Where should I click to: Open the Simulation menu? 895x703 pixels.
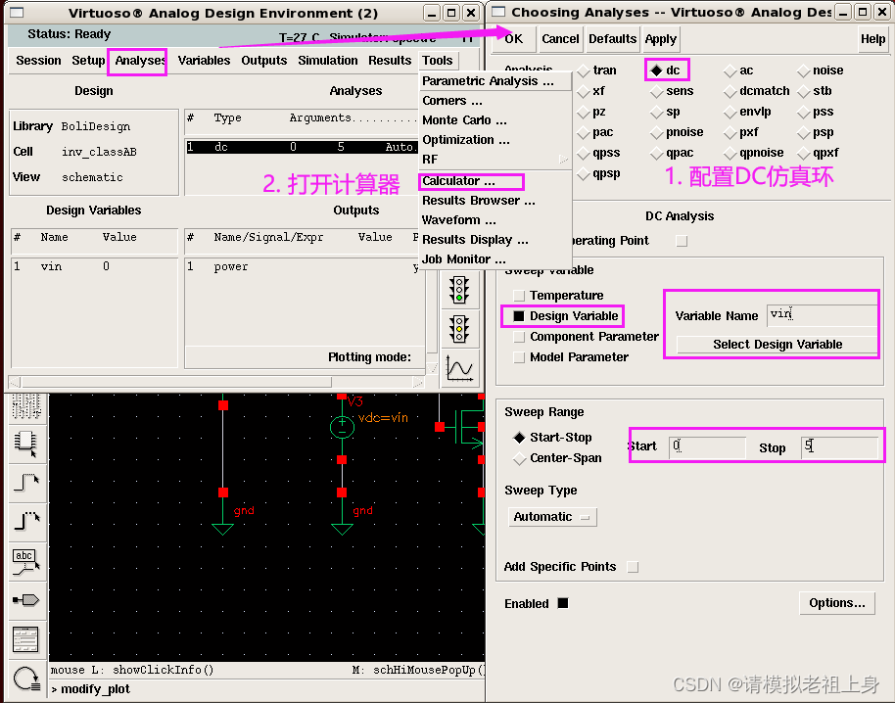[x=328, y=61]
